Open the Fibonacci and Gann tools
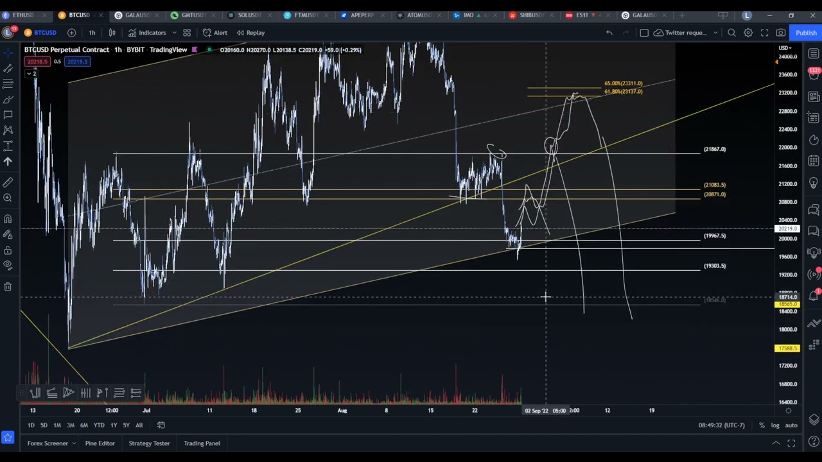 (x=8, y=83)
